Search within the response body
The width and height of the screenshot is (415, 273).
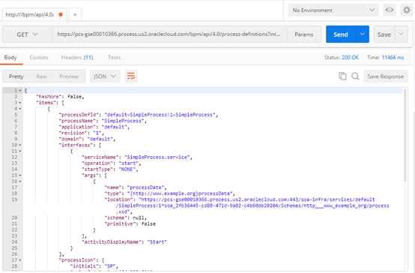coord(355,76)
